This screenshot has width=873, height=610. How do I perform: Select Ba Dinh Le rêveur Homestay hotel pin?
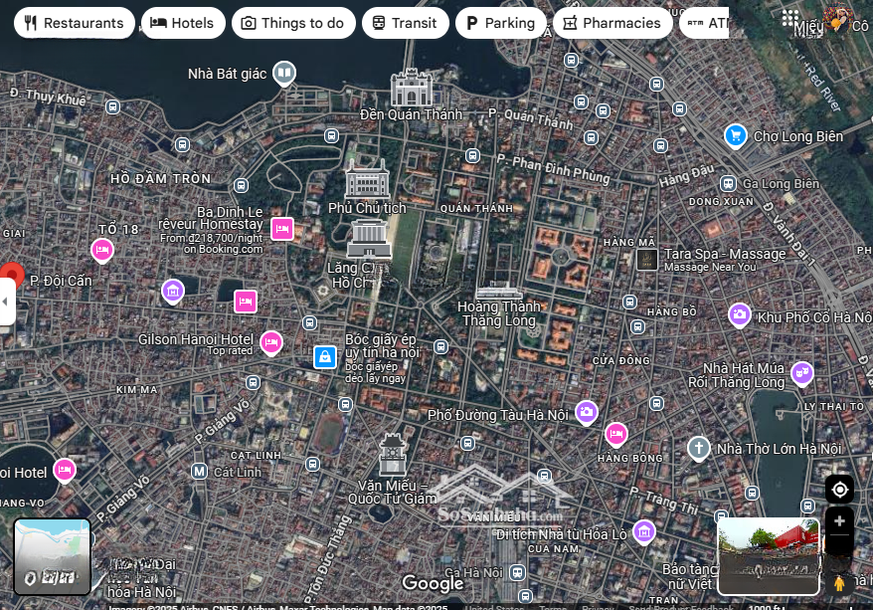(x=282, y=229)
